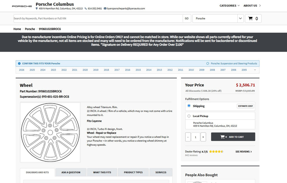Expand the Categories menu
Image resolution: width=287 pixels, height=183 pixels.
(229, 6)
